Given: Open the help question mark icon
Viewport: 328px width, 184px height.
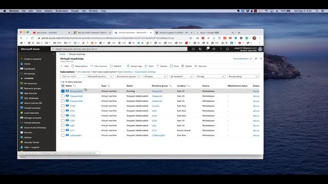Looking at the screenshot, I should point(220,49).
